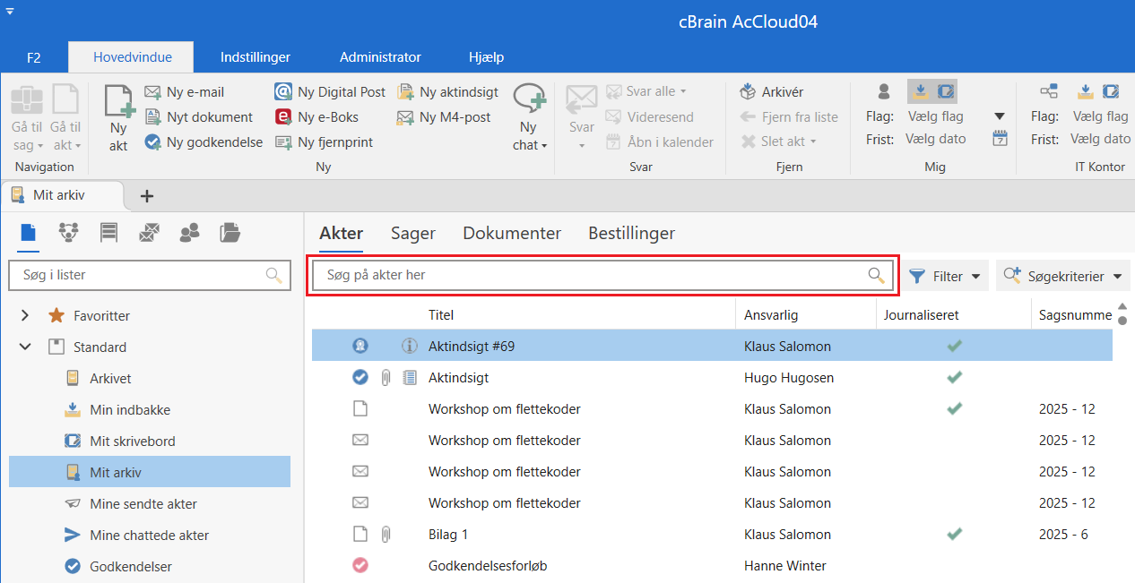Viewport: 1135px width, 583px height.
Task: Switch to the Indstillinger ribbon tab
Action: pos(256,57)
